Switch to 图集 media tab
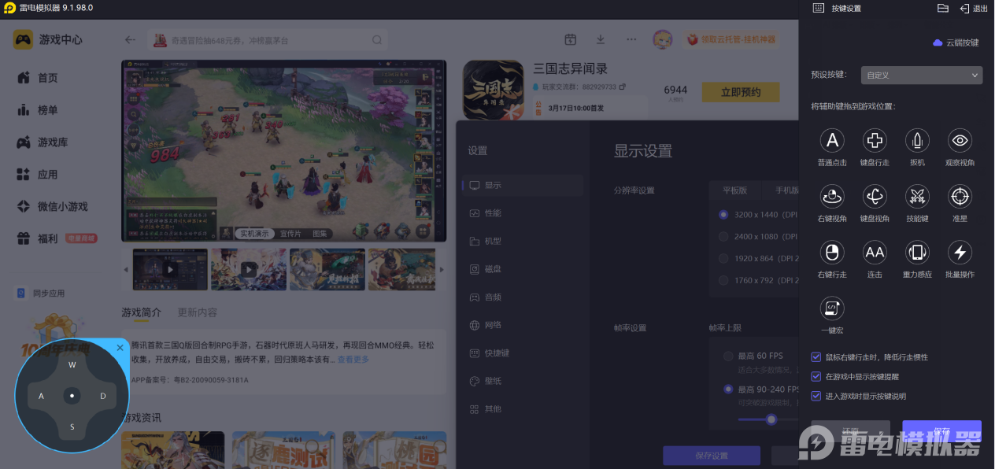 pyautogui.click(x=320, y=234)
